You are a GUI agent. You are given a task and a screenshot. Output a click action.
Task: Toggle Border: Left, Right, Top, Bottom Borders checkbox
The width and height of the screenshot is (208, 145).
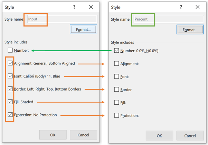click(x=10, y=89)
